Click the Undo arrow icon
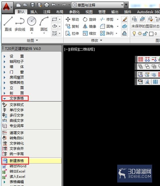The image size is (160, 186). pyautogui.click(x=54, y=5)
